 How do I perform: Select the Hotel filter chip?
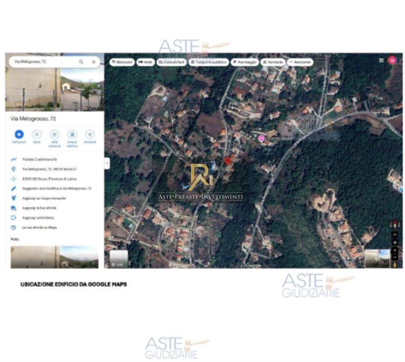click(145, 62)
